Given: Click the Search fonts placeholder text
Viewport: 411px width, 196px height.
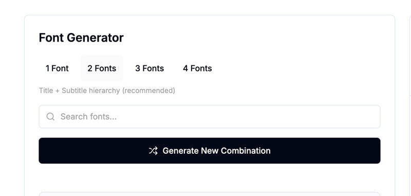Looking at the screenshot, I should [88, 116].
